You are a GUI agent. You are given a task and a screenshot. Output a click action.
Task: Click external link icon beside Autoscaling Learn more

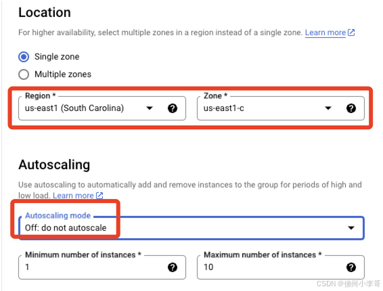[99, 196]
